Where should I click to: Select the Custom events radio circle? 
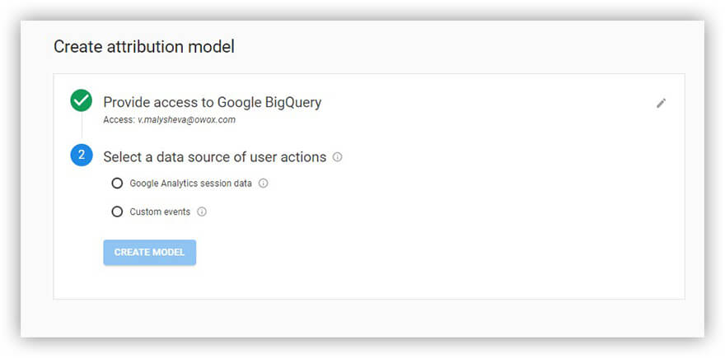click(x=117, y=212)
